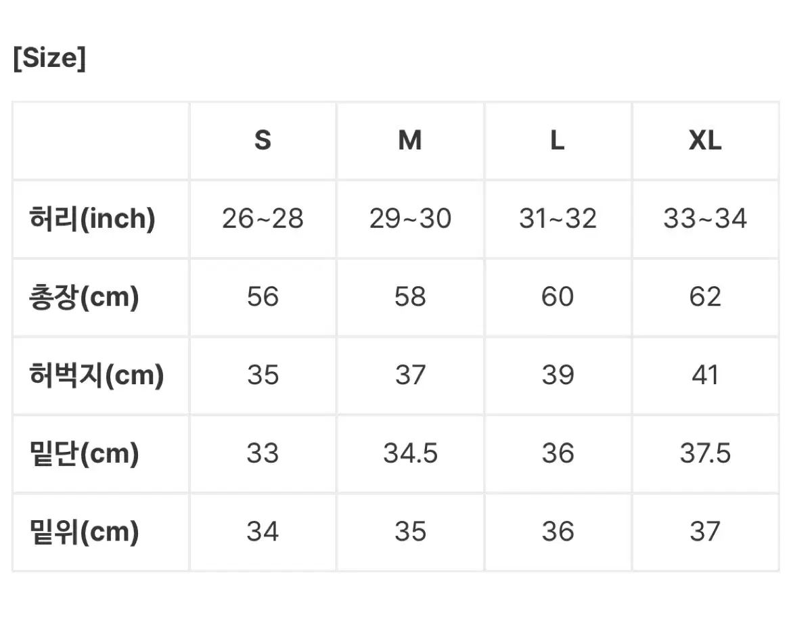Click the 허벅지 value 41 cell
The image size is (812, 644).
[705, 375]
